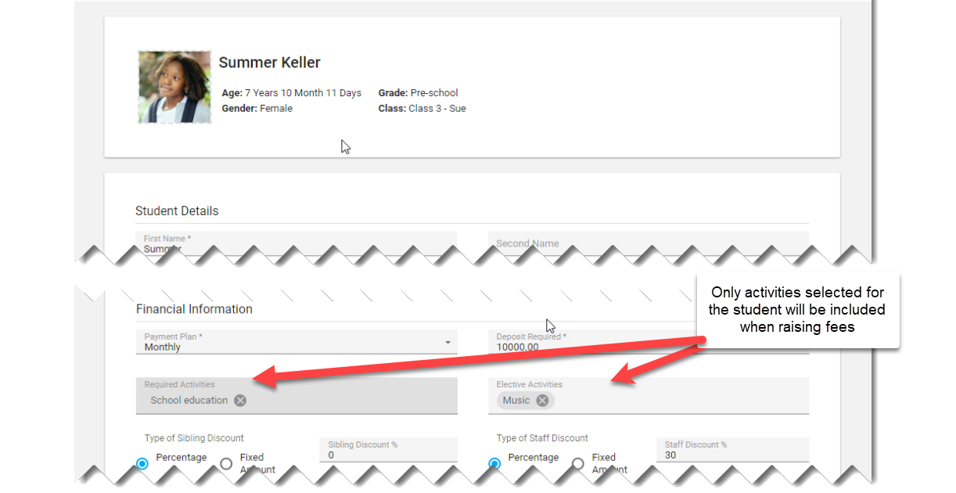Focus the Second Name field

pos(648,244)
